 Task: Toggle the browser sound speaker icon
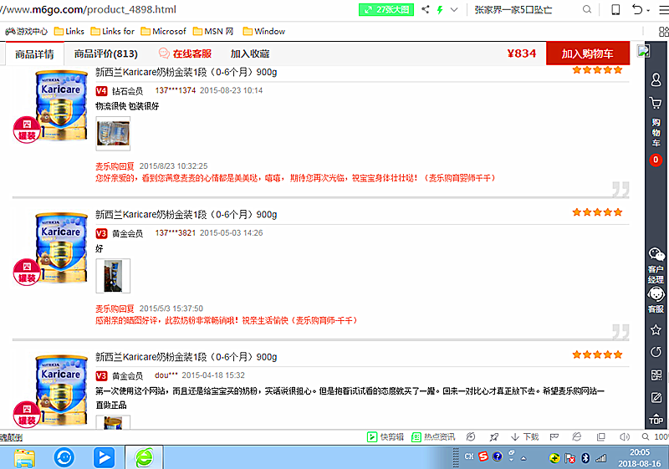pyautogui.click(x=624, y=437)
